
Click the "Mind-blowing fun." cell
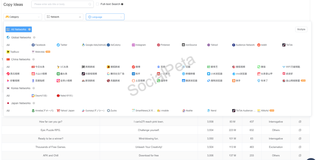pyautogui.click(x=149, y=139)
